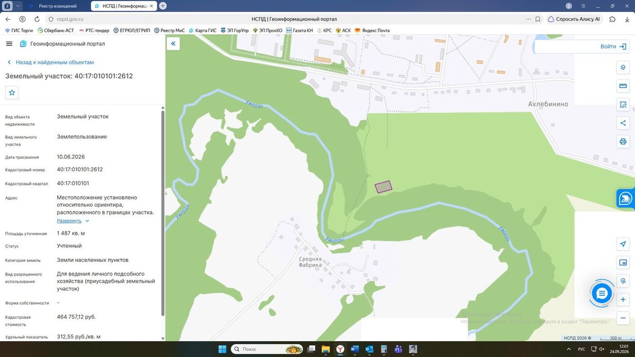This screenshot has height=357, width=635.
Task: Switch to the Реестр извещений tab
Action: (x=57, y=6)
